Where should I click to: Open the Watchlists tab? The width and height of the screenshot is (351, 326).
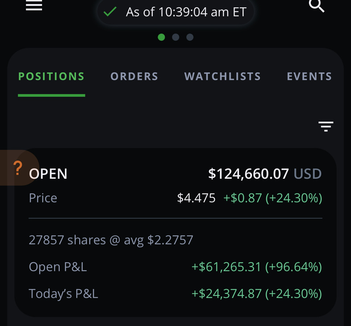click(222, 76)
